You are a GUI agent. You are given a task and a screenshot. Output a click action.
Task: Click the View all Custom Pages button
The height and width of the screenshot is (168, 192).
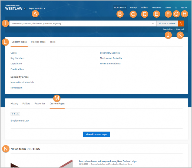(97, 134)
